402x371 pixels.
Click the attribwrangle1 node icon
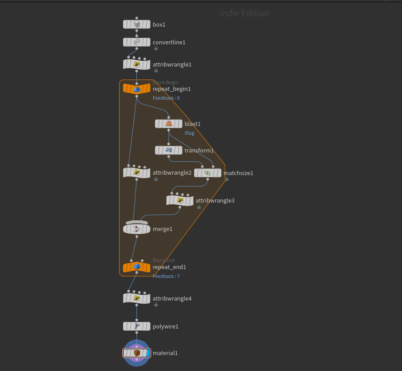click(x=137, y=64)
